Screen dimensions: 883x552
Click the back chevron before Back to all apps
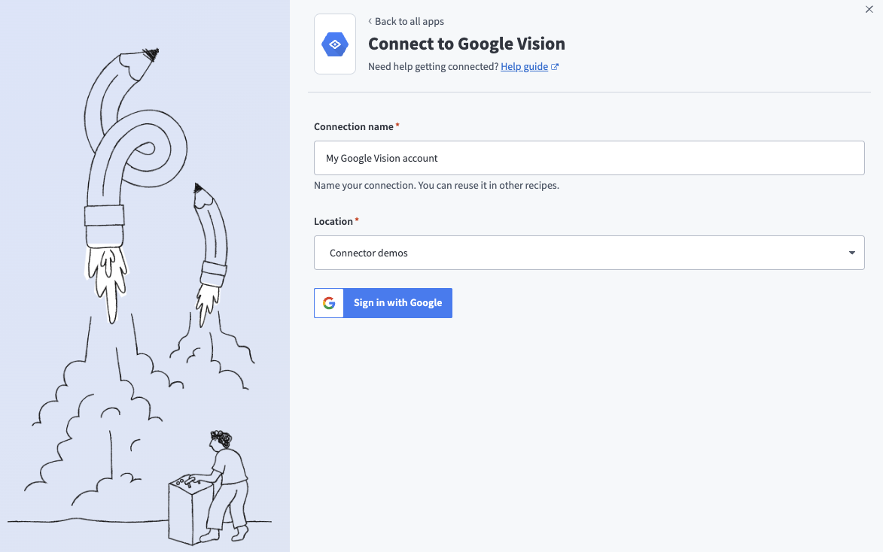coord(370,21)
